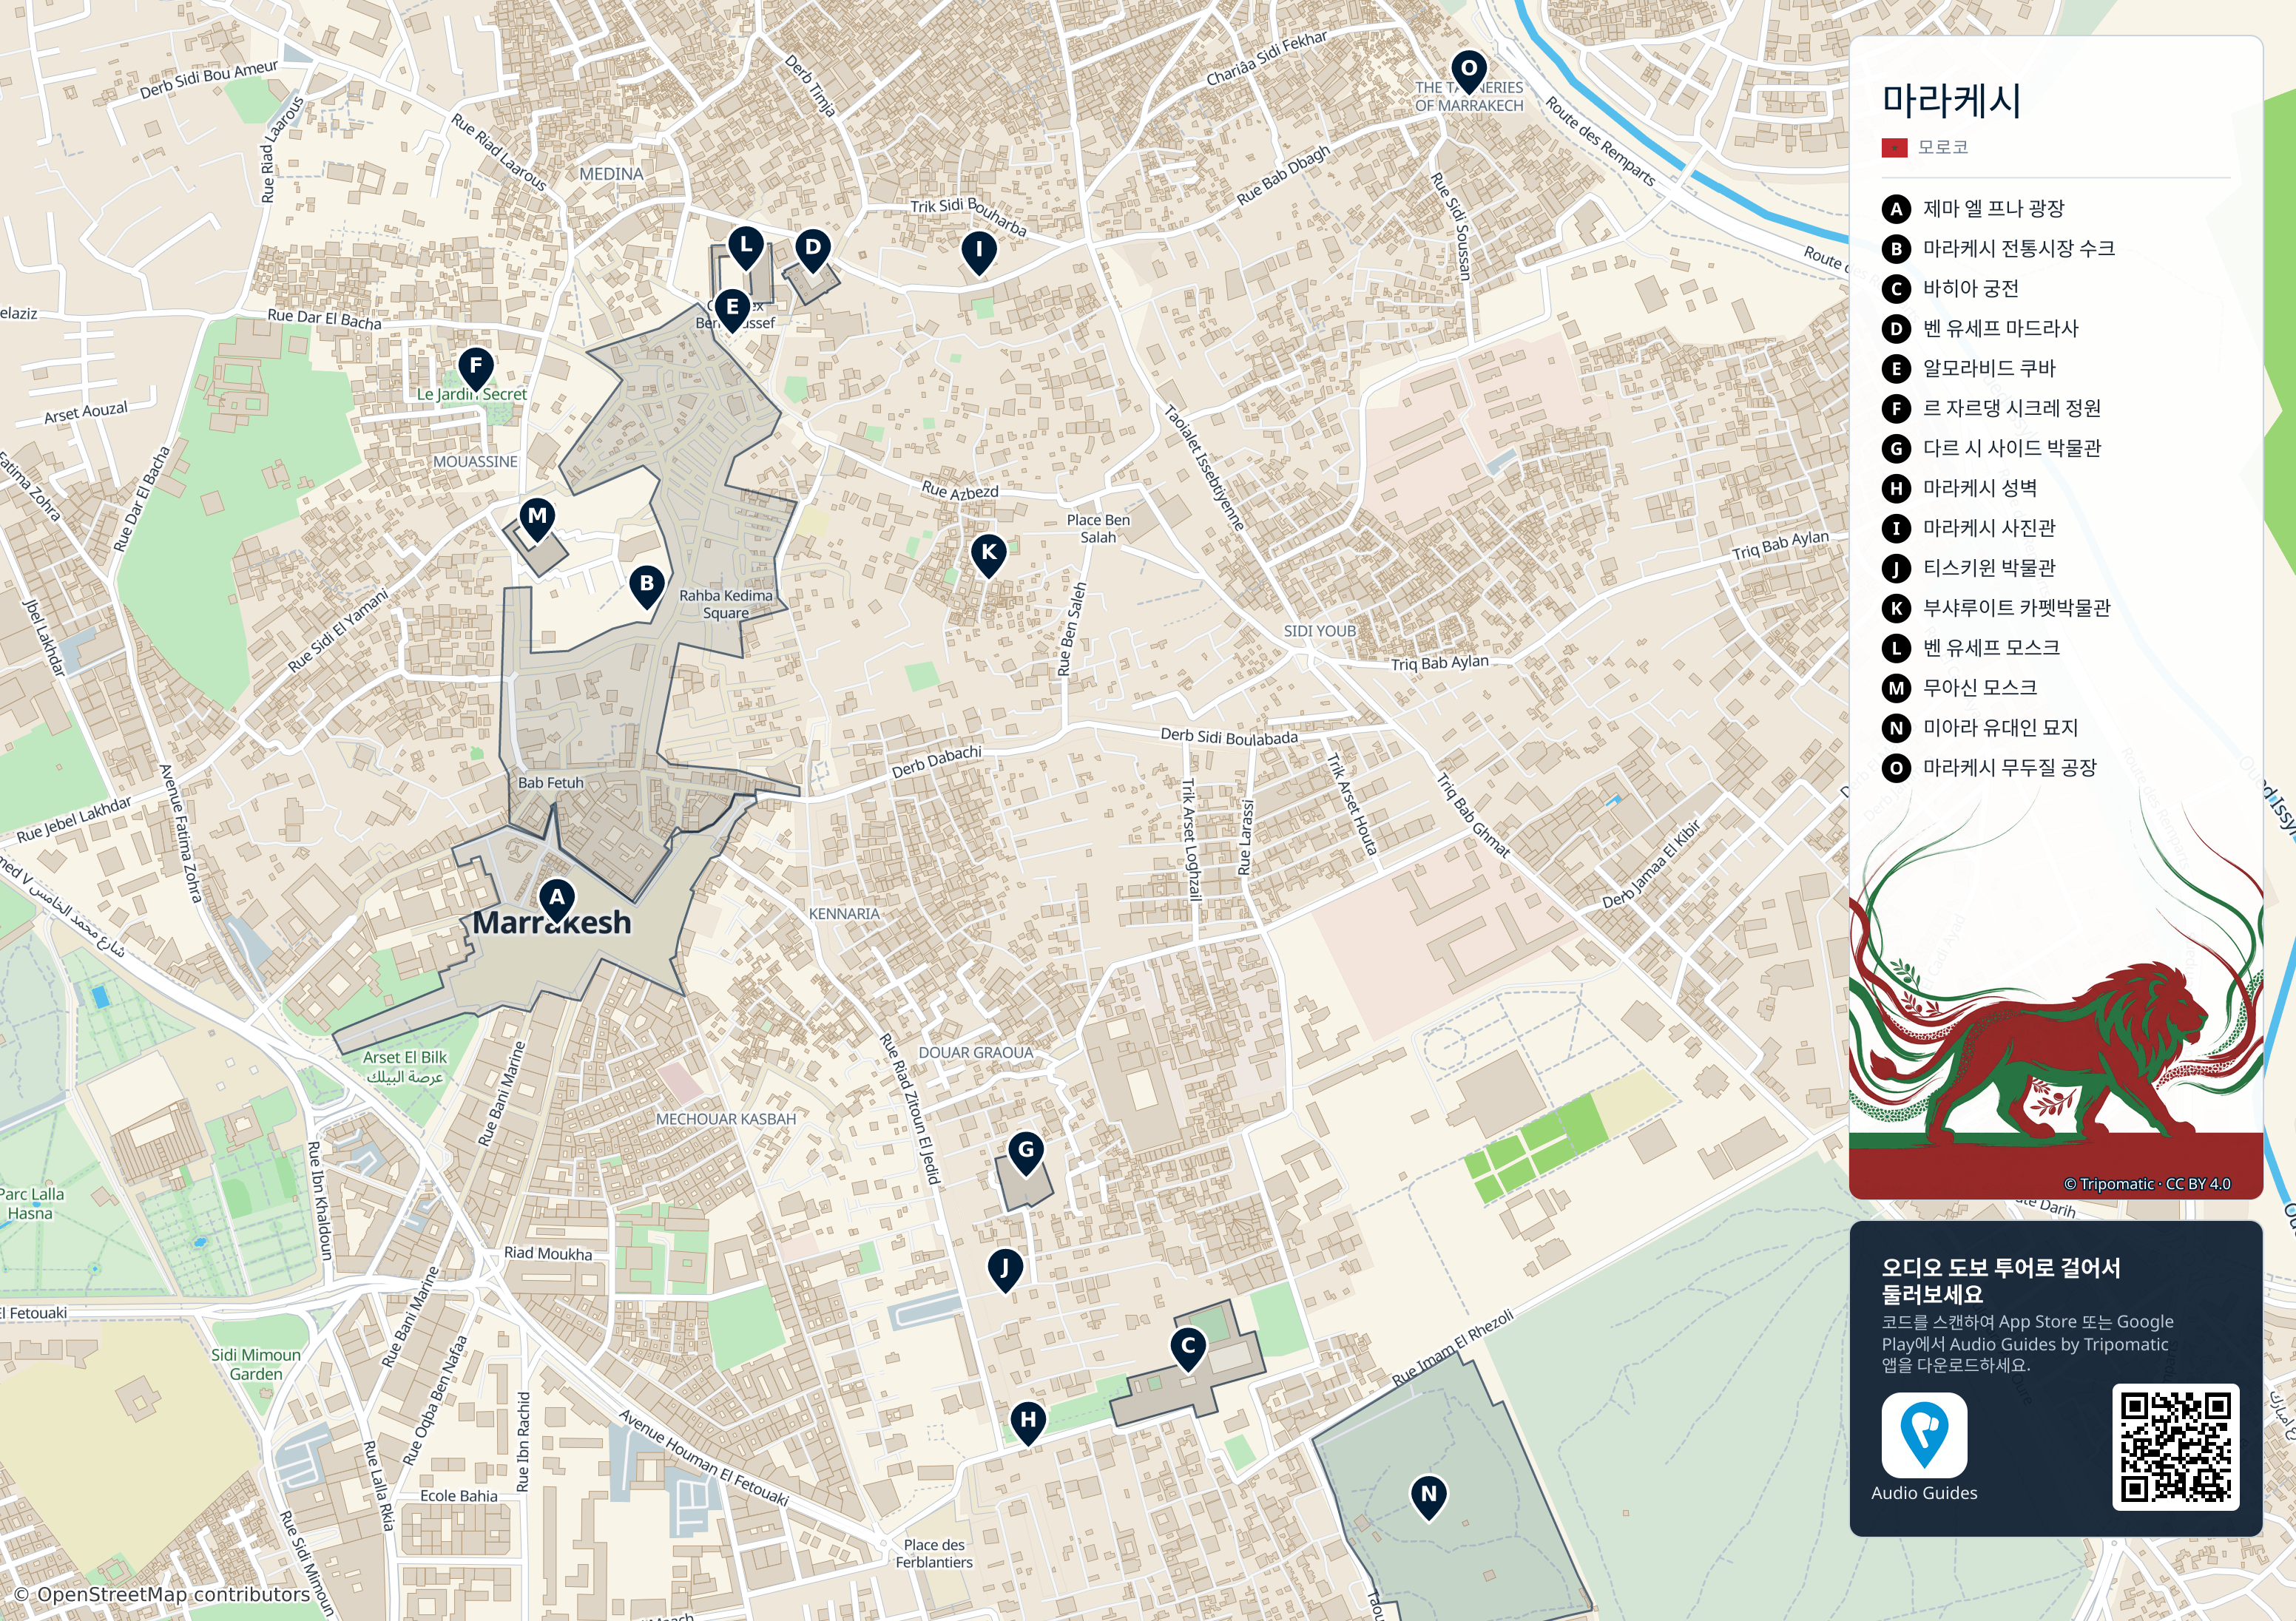This screenshot has height=1621, width=2296.
Task: Click the Audio Guides app icon
Action: coord(1924,1435)
